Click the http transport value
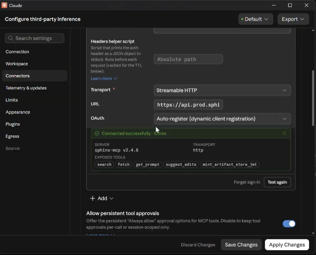Screen dimensions: 316x255 [x=198, y=150]
